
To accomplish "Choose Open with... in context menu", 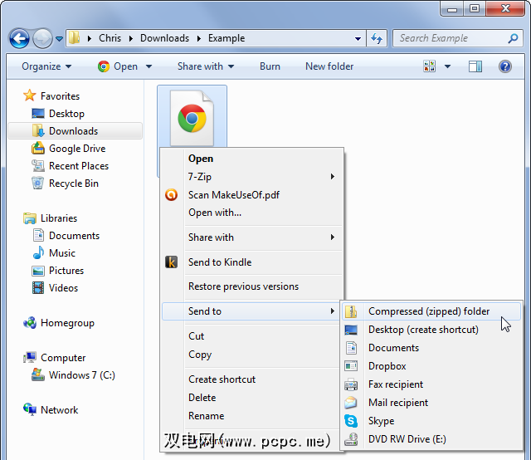I will (x=251, y=213).
